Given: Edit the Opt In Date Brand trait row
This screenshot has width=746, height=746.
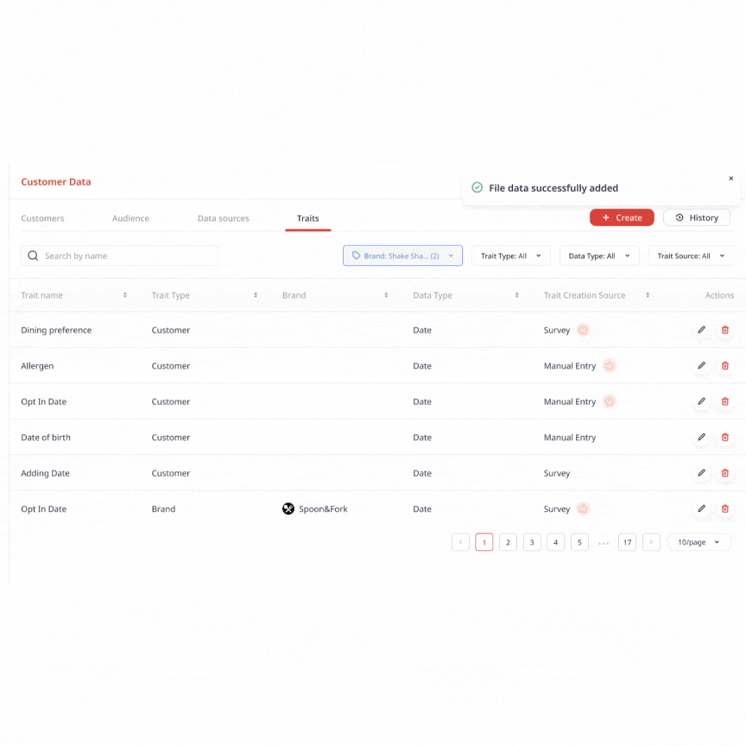Looking at the screenshot, I should [x=701, y=509].
